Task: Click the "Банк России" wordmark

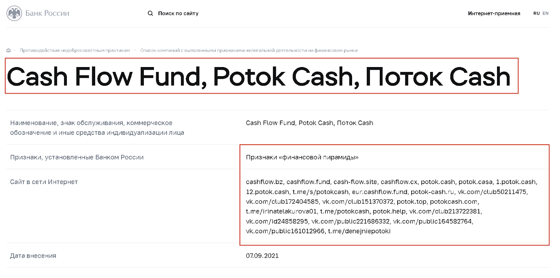Action: pos(47,13)
